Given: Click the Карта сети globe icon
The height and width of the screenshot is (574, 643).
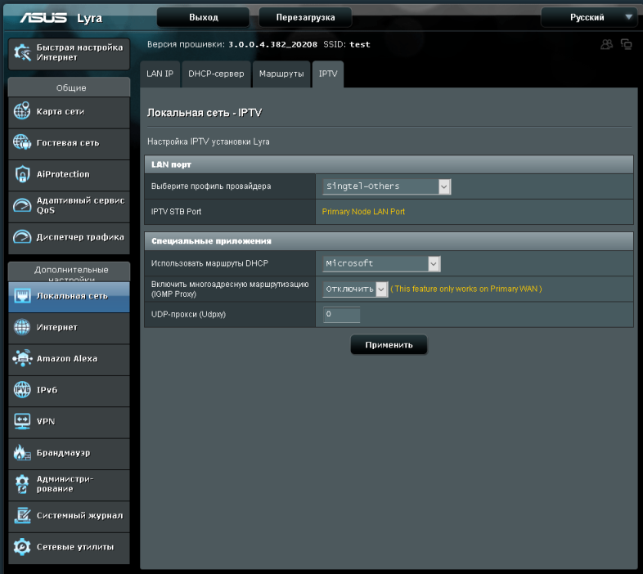Looking at the screenshot, I should [22, 110].
